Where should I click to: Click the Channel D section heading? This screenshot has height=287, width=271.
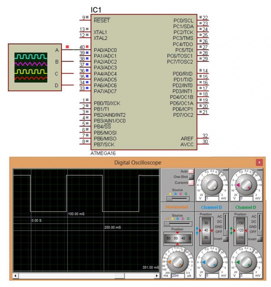coord(246,207)
